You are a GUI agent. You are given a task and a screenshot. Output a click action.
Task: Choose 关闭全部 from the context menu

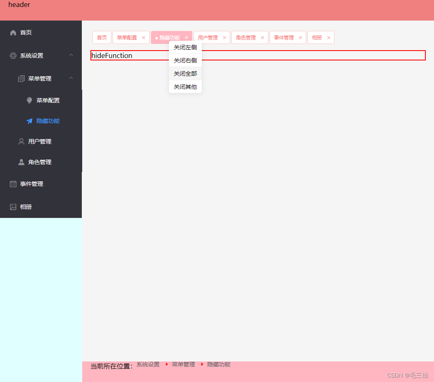pos(185,74)
